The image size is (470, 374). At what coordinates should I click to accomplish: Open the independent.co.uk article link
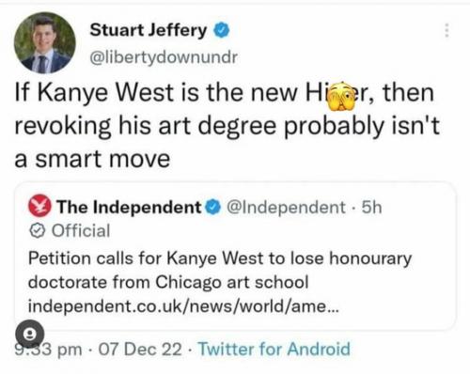coord(183,306)
